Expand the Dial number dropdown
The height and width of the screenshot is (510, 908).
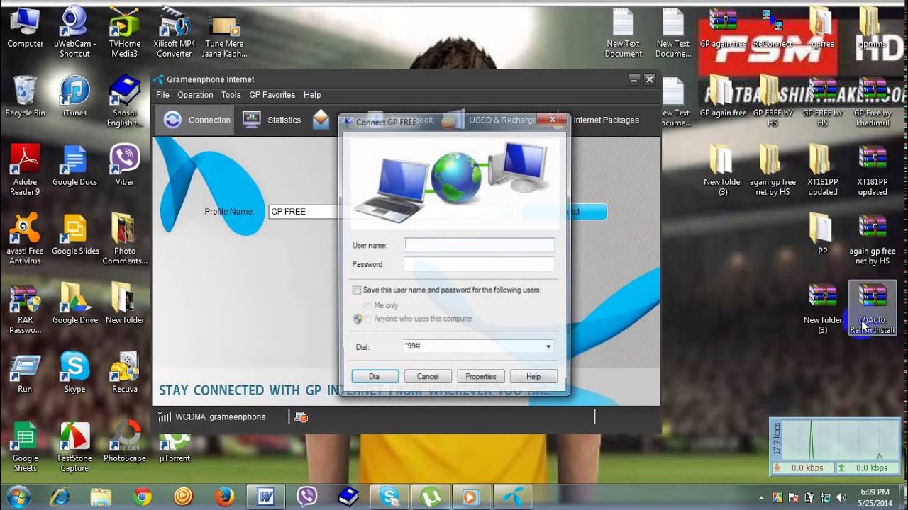click(548, 347)
